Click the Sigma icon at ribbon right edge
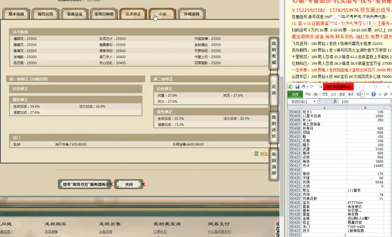Screen dimensions: 392x237 pyautogui.click(x=391, y=94)
